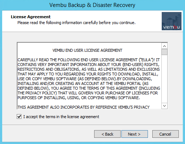Click the scroll up arrow of license text
Screen dimensions: 185x144
(x=164, y=46)
